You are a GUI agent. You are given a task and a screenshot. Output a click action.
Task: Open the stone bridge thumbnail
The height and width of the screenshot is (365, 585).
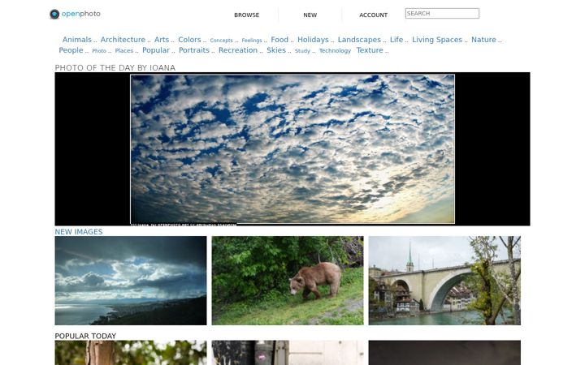click(444, 281)
